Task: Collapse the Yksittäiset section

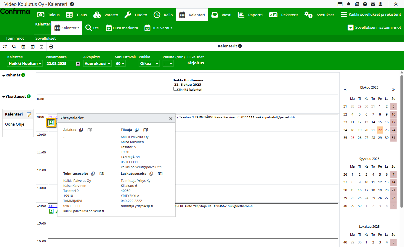Action: pos(4,97)
